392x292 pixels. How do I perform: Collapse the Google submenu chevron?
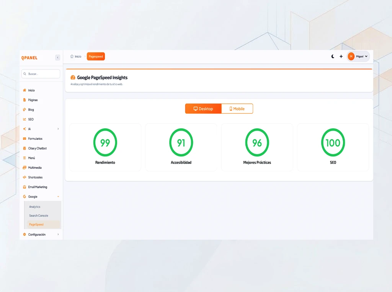(x=58, y=197)
